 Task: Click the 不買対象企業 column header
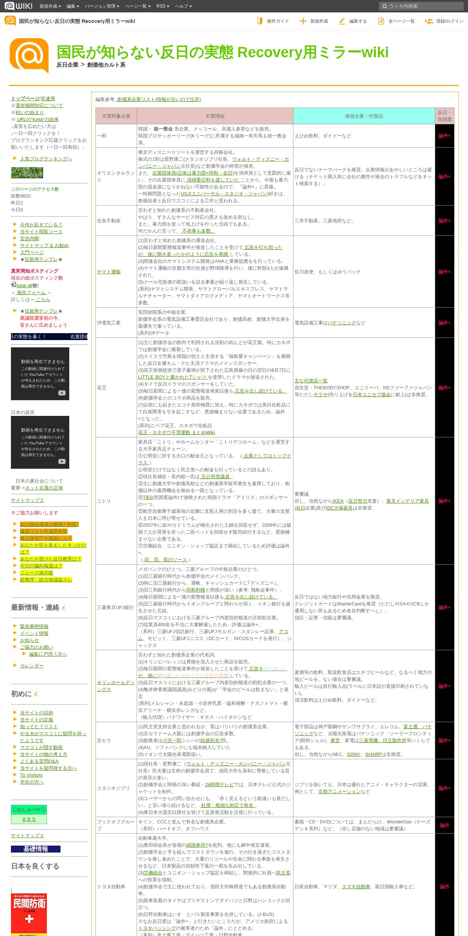click(116, 116)
